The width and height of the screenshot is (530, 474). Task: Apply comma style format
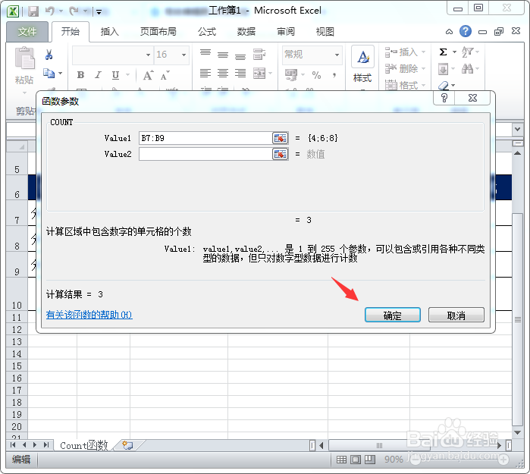(x=334, y=75)
